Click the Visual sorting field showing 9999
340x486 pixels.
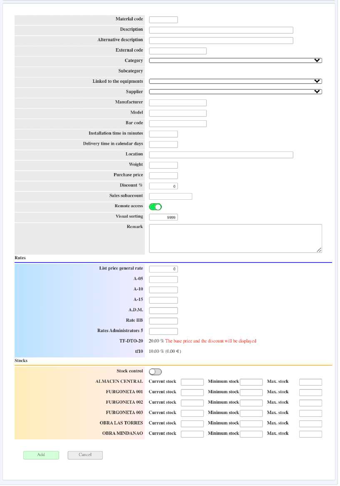click(163, 217)
